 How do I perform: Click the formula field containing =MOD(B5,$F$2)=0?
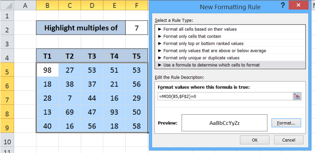[225, 97]
